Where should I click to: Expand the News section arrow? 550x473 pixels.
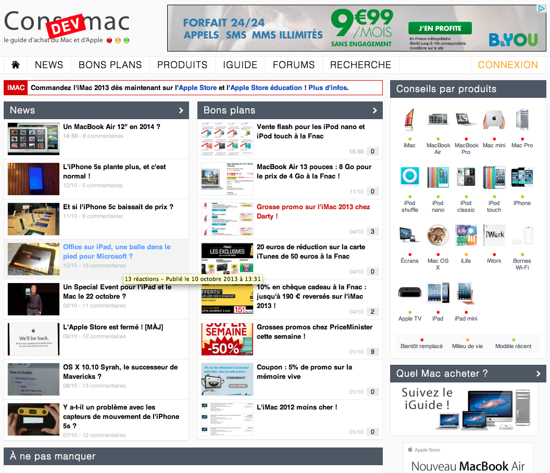click(181, 110)
